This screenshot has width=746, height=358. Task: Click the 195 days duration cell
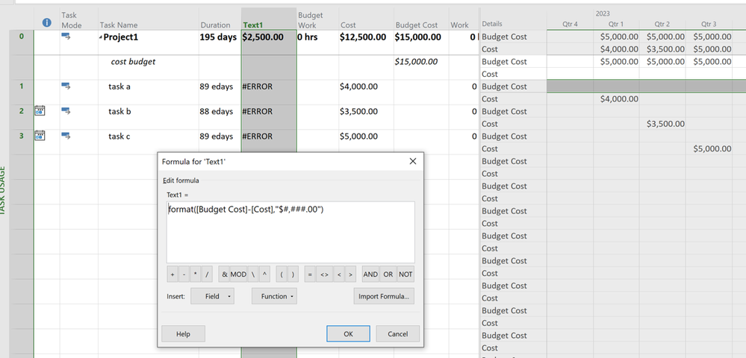coord(220,43)
